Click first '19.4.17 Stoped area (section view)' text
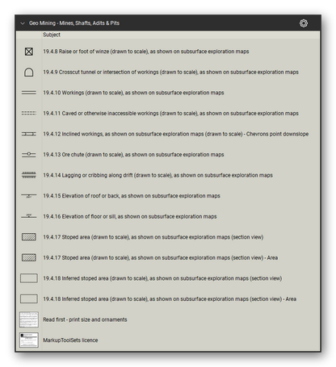This screenshot has width=336, height=367. point(153,237)
